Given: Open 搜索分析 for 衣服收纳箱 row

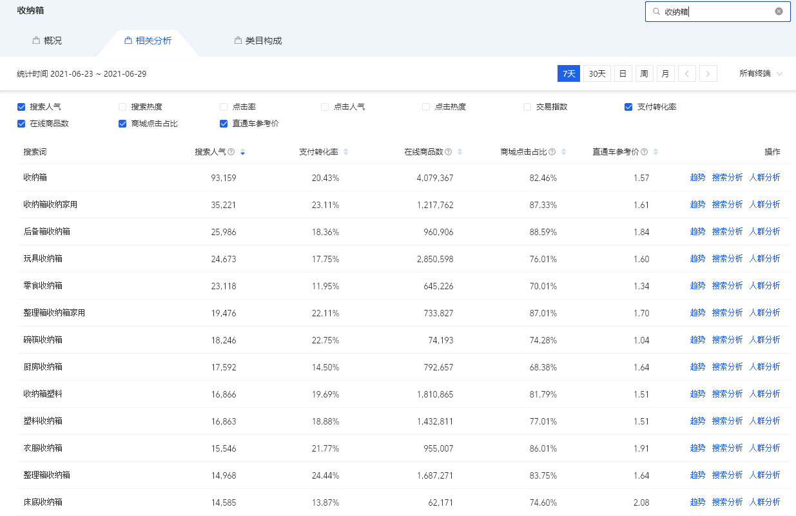Looking at the screenshot, I should (727, 448).
